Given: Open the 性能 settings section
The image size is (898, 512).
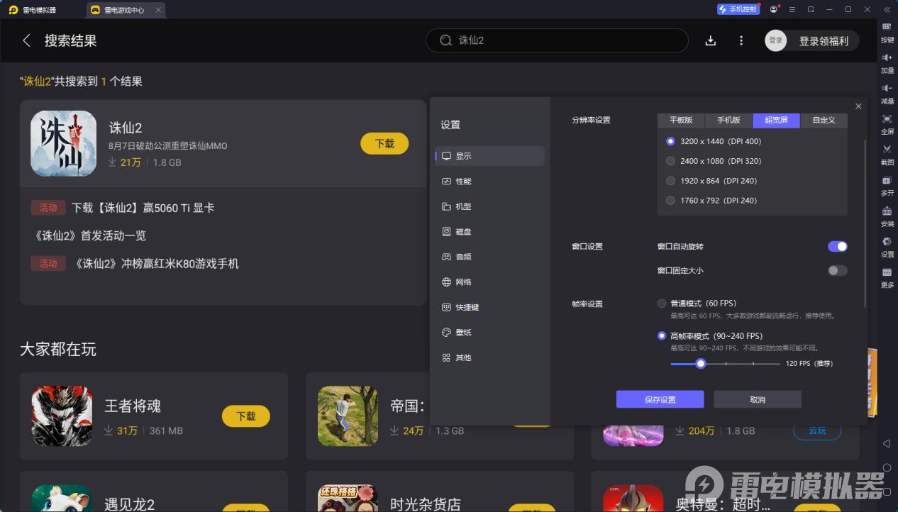Looking at the screenshot, I should click(490, 181).
